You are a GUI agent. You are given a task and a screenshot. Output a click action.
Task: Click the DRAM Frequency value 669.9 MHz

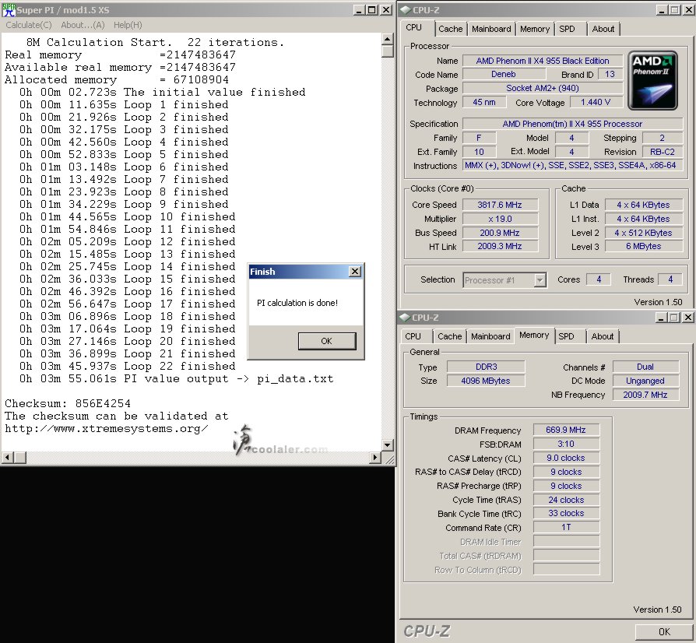[566, 430]
